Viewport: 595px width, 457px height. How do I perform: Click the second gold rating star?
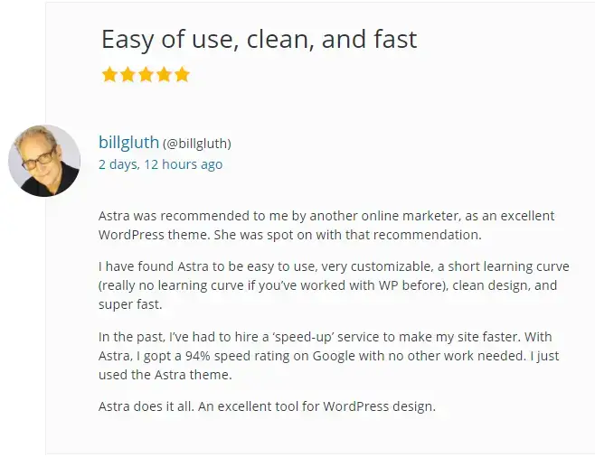pyautogui.click(x=127, y=74)
